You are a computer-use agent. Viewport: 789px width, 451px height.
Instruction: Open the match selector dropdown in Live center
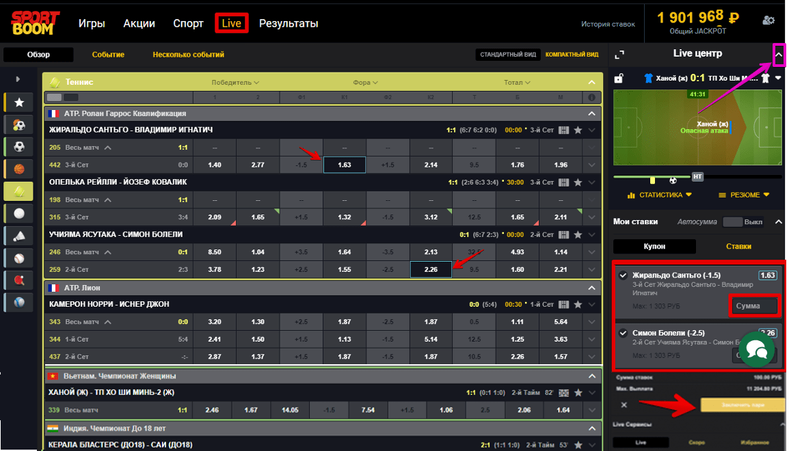click(778, 78)
